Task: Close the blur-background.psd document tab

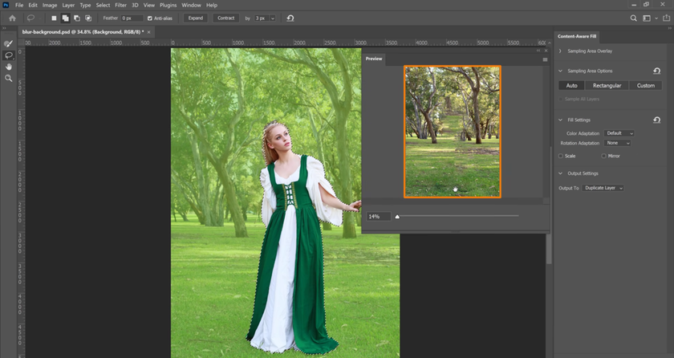Action: [148, 32]
